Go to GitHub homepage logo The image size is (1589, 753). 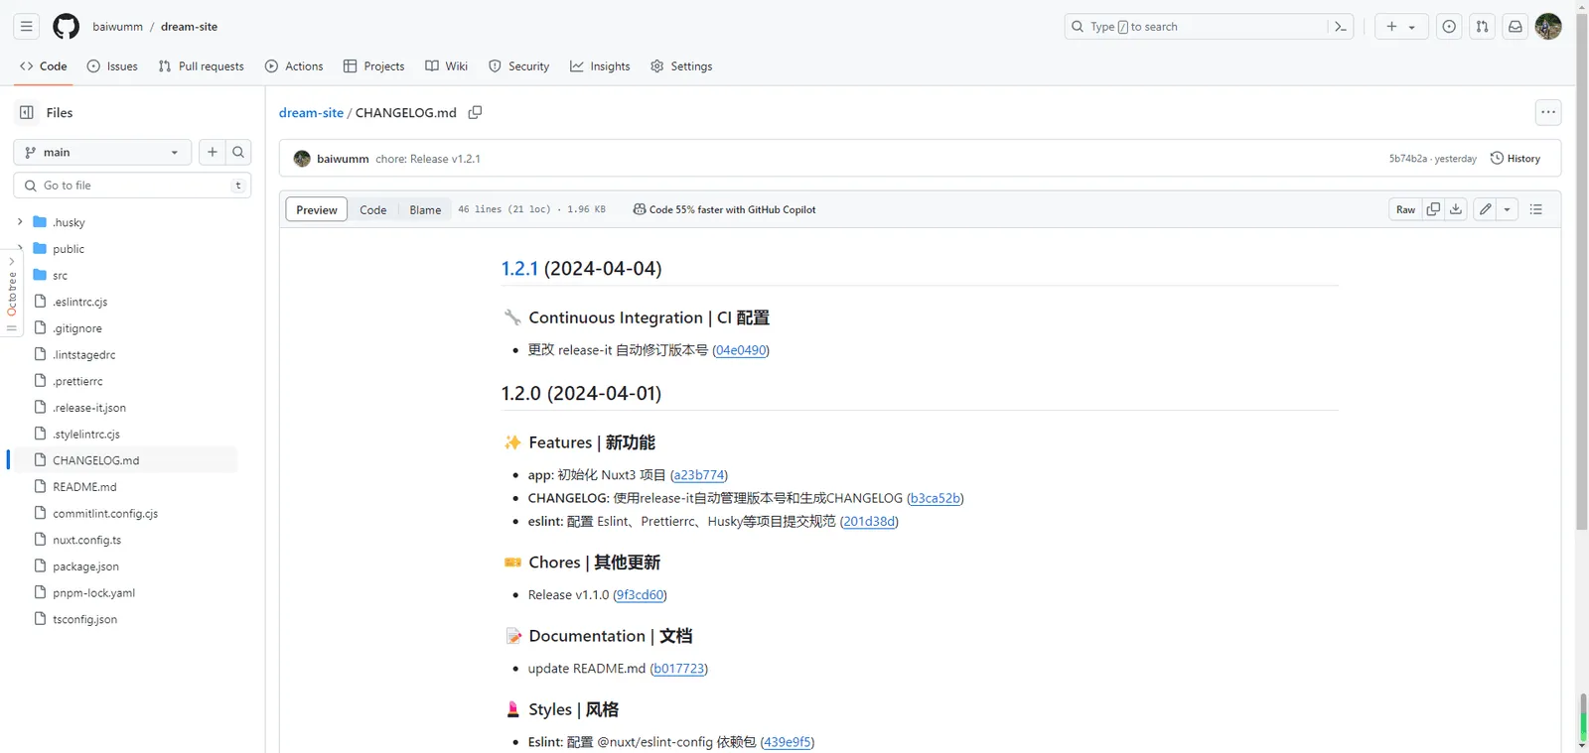pyautogui.click(x=67, y=27)
